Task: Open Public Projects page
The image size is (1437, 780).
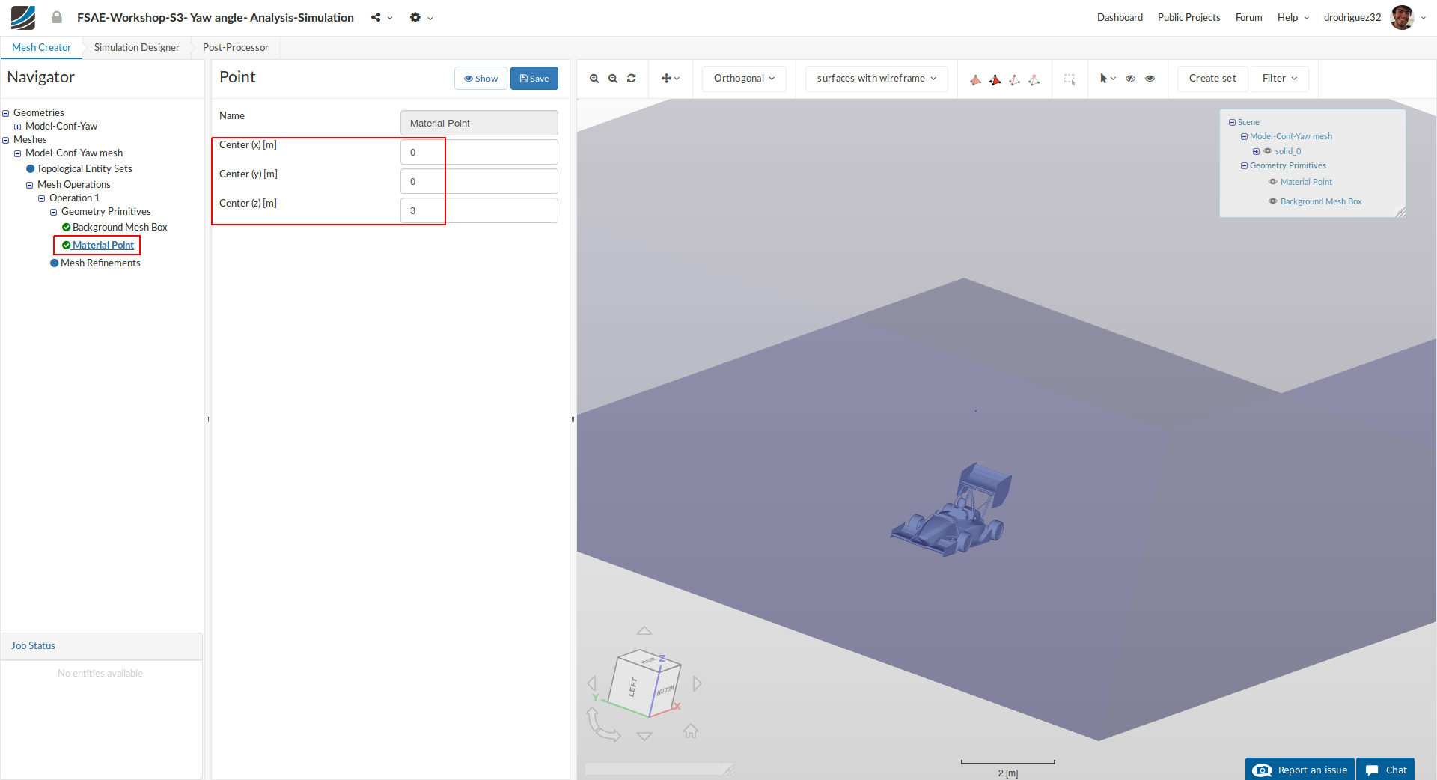Action: coord(1189,17)
